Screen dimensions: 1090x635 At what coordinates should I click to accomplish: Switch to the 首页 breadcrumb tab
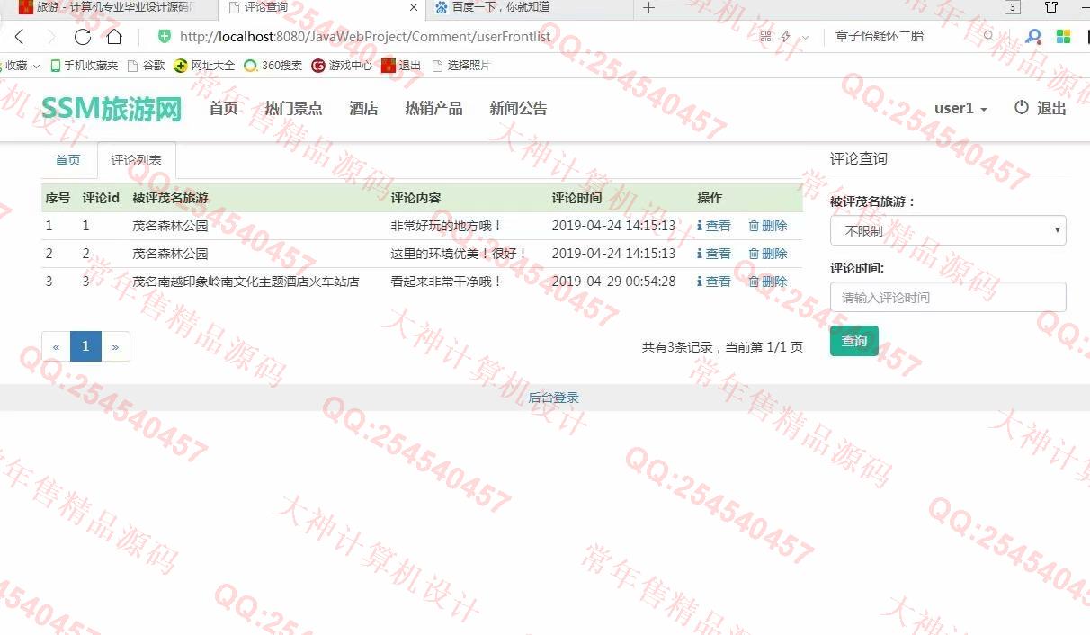click(68, 160)
